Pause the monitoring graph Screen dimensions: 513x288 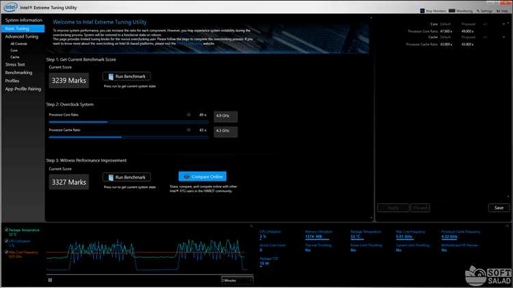[x=50, y=280]
